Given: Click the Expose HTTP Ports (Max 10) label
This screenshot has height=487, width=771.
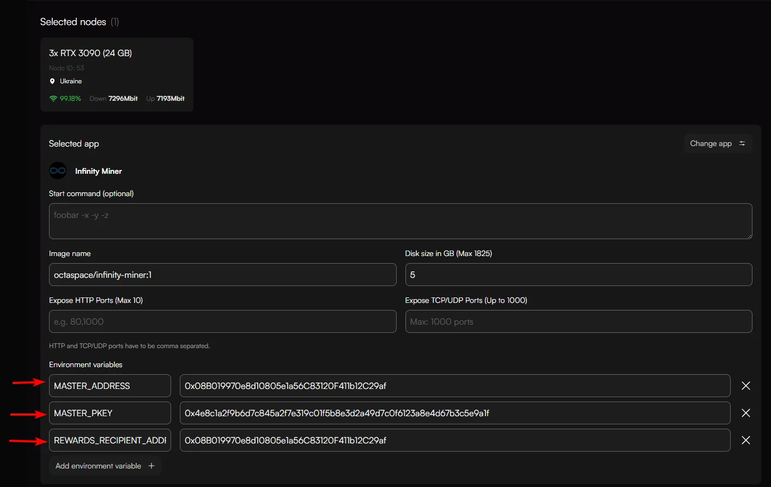Looking at the screenshot, I should (x=96, y=300).
